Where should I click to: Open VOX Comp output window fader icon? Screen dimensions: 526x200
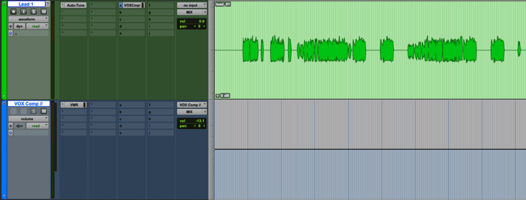pos(205,112)
